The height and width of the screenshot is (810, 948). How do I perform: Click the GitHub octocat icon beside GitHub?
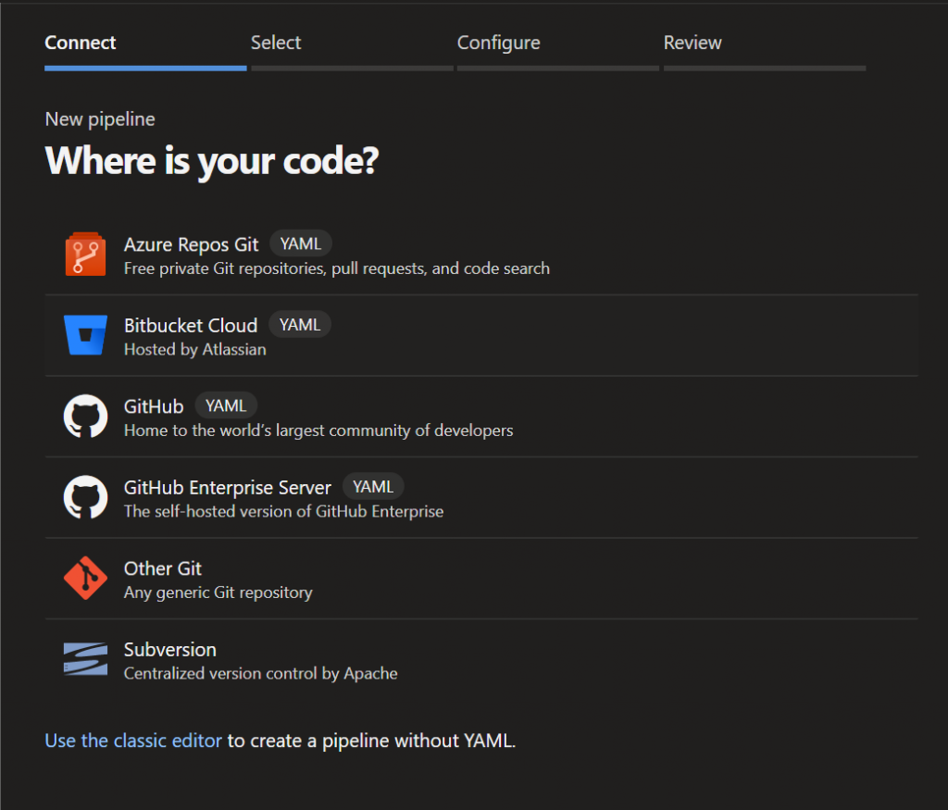click(85, 416)
